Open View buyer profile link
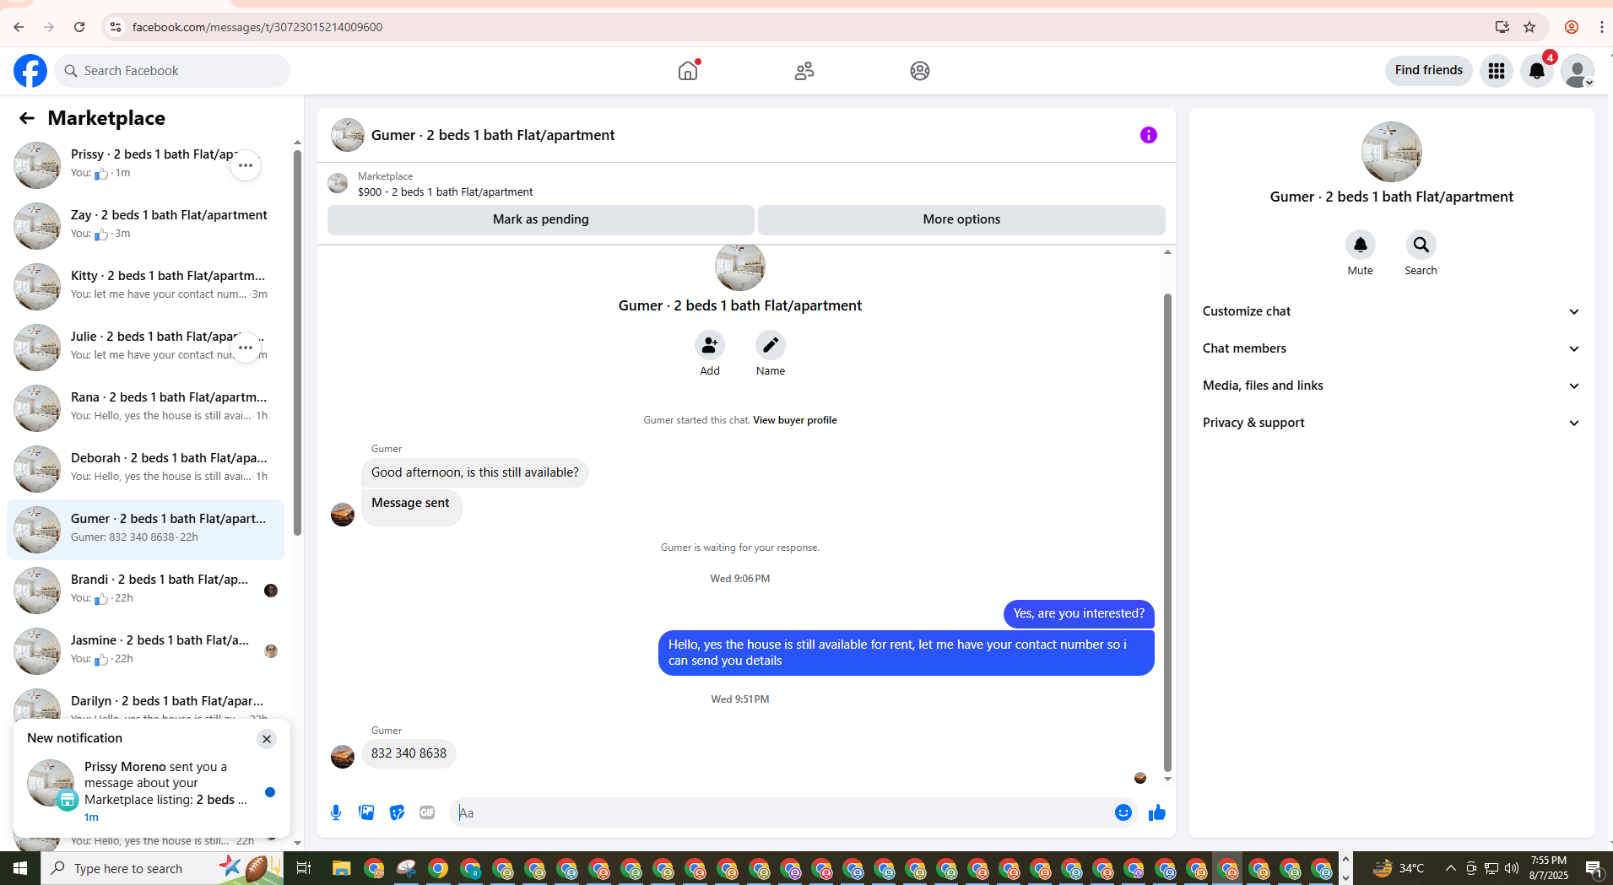Viewport: 1613px width, 885px height. (795, 420)
